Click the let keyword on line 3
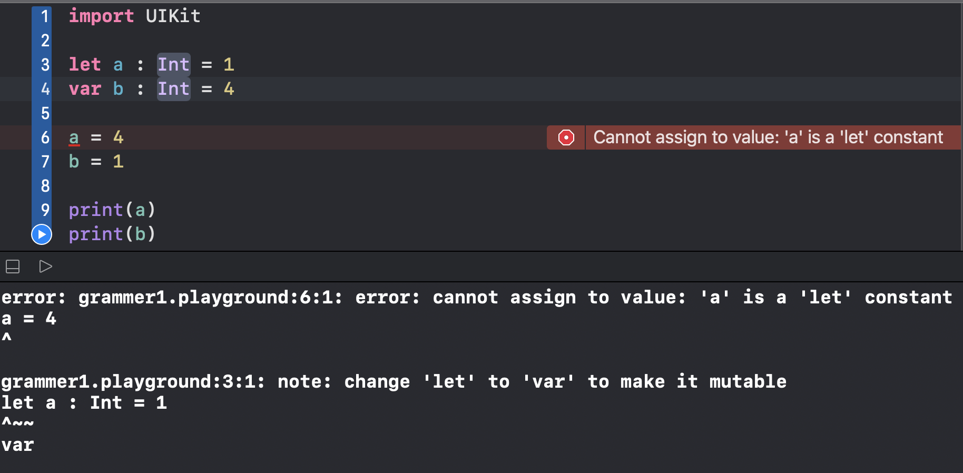Viewport: 963px width, 473px height. (x=85, y=65)
